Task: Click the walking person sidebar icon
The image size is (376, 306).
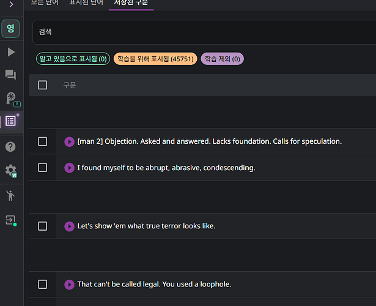Action: [x=10, y=195]
